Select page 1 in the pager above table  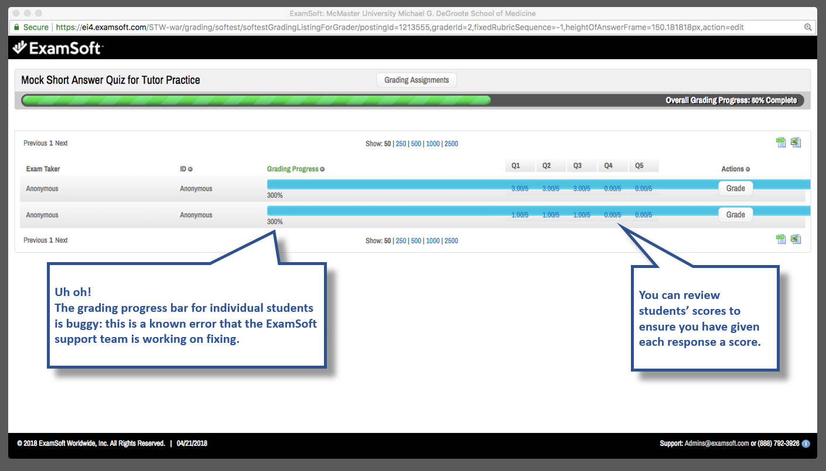pyautogui.click(x=51, y=143)
